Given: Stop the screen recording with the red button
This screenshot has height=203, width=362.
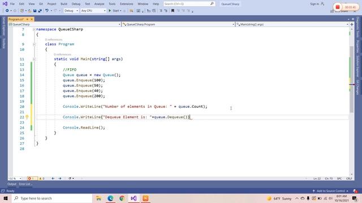Looking at the screenshot, I should [338, 7].
